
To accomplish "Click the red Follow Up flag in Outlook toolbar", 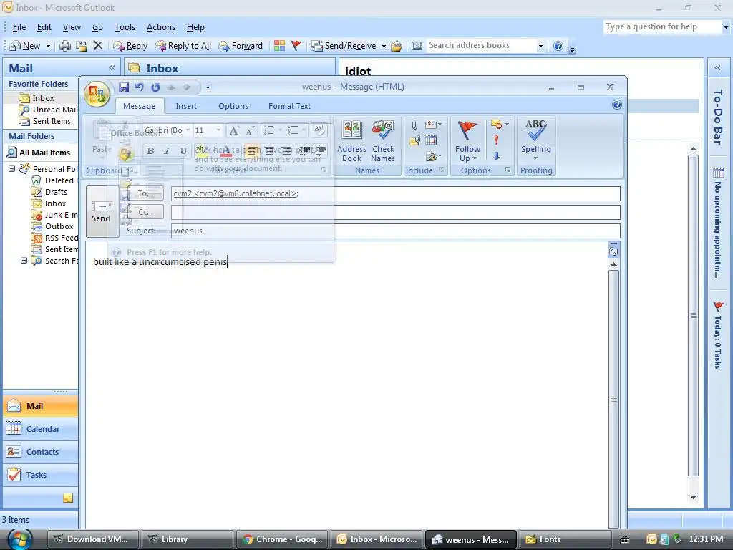I will pos(296,45).
